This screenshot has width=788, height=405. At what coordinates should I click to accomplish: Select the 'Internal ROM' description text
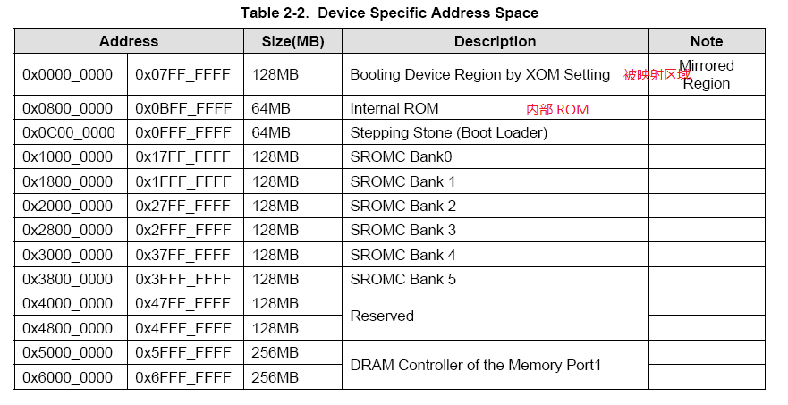point(394,108)
